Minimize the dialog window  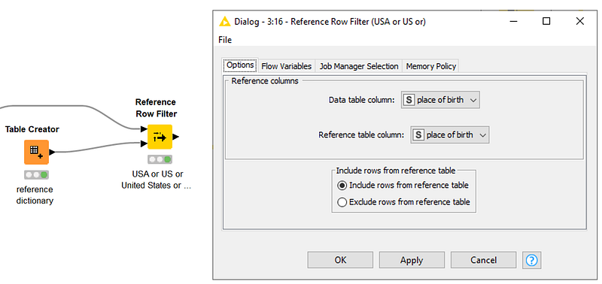click(513, 22)
